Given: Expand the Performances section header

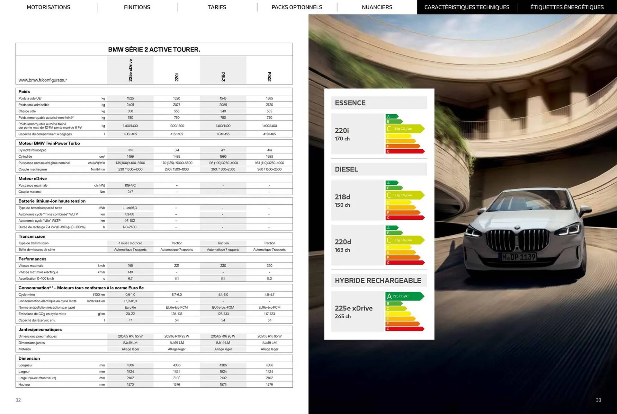Looking at the screenshot, I should (32, 259).
